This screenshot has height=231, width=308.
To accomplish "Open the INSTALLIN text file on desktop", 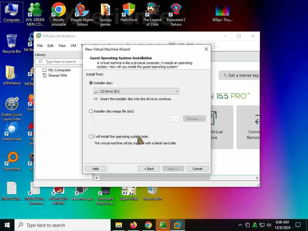I will point(12,192).
